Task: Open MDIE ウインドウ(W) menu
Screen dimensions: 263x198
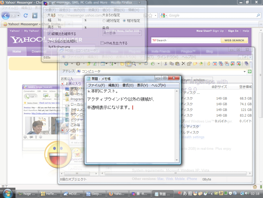Action: [168, 57]
